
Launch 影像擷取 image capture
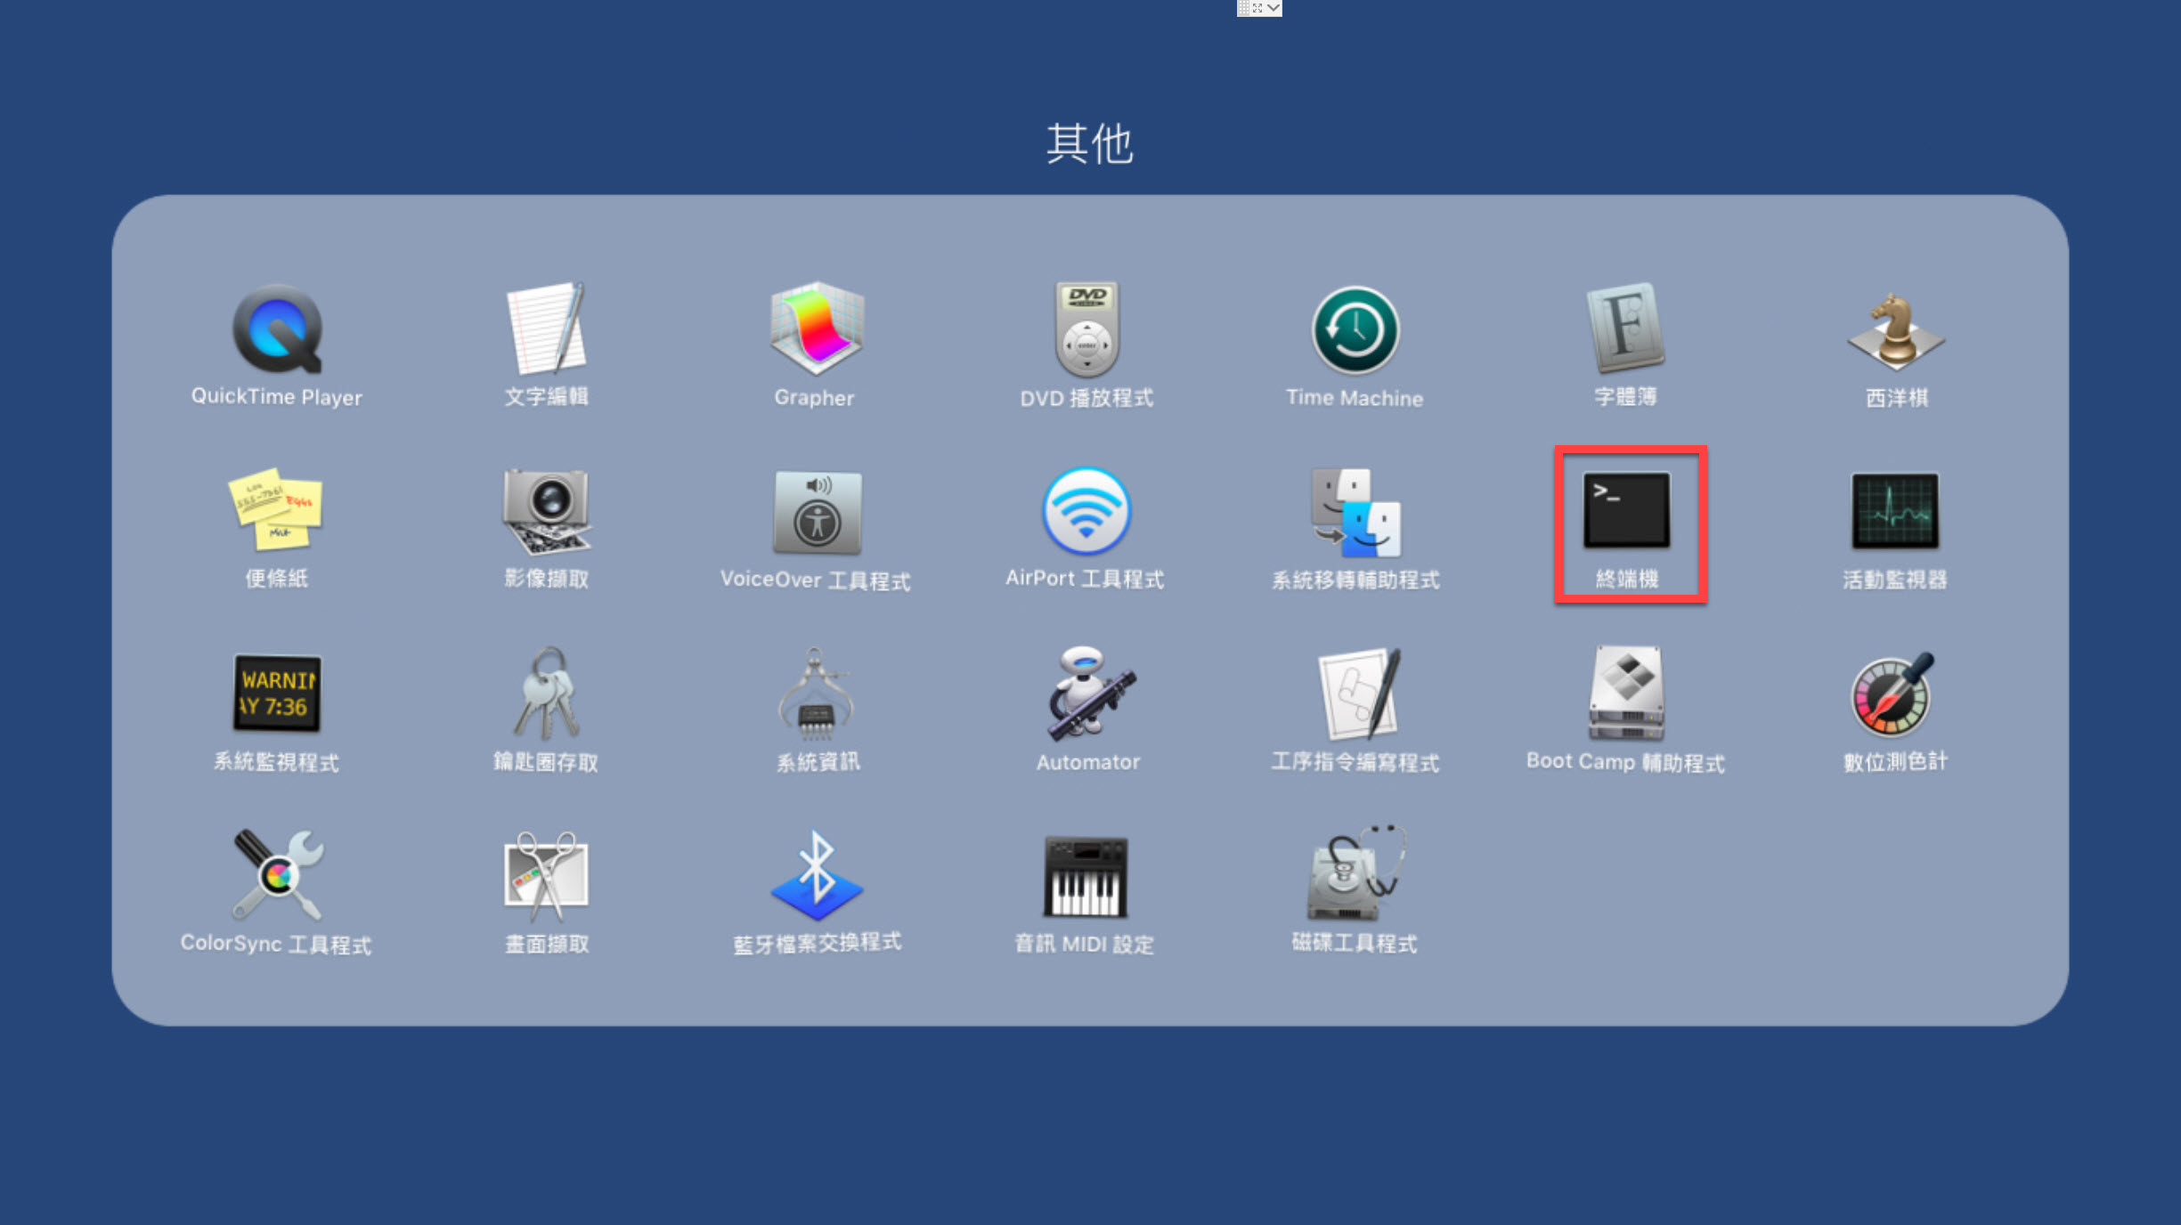point(547,512)
